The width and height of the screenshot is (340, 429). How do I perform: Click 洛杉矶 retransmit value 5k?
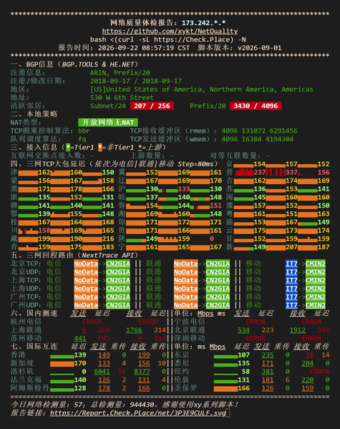[x=122, y=372]
